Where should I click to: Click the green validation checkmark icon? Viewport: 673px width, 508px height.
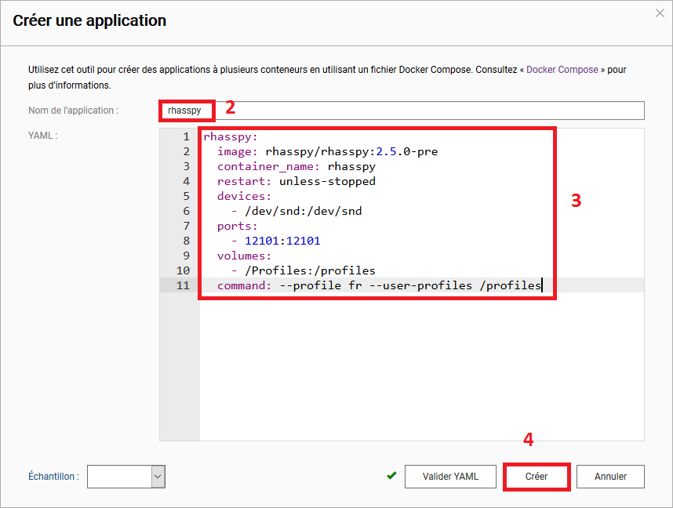391,475
